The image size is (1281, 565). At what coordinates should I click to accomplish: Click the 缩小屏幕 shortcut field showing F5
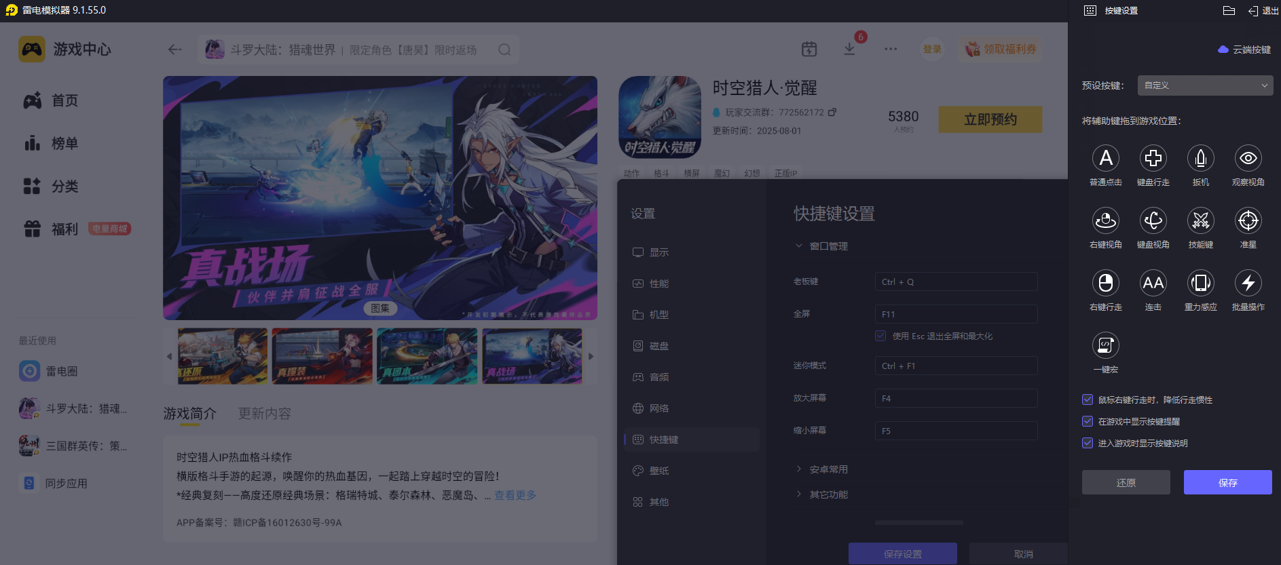pyautogui.click(x=956, y=431)
